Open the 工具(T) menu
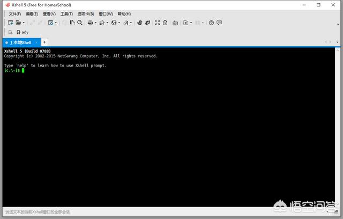Viewport: 343px width, 219px height. pyautogui.click(x=66, y=14)
